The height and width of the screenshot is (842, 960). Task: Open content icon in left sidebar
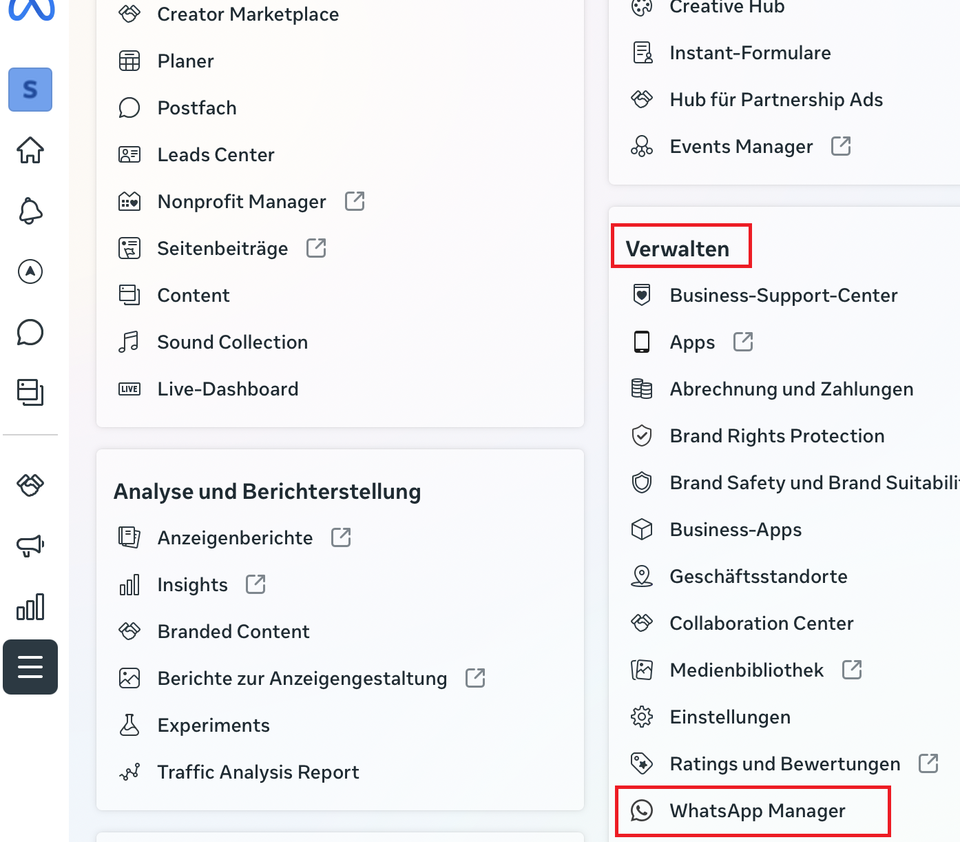pyautogui.click(x=30, y=392)
